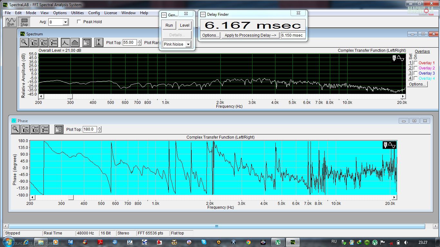Open the Pink Noise signal type dropdown
This screenshot has width=440, height=247.
(188, 44)
